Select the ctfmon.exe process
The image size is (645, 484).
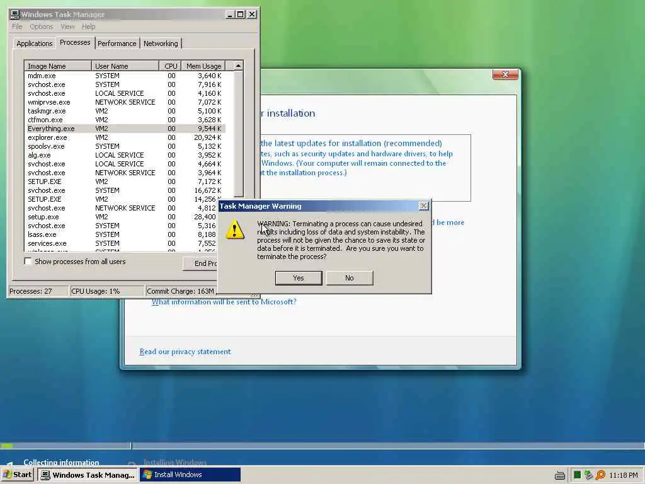[x=125, y=120]
